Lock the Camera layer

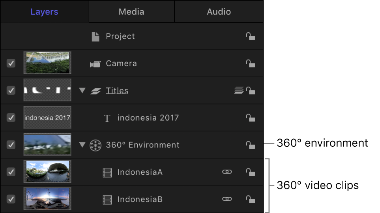pyautogui.click(x=250, y=64)
